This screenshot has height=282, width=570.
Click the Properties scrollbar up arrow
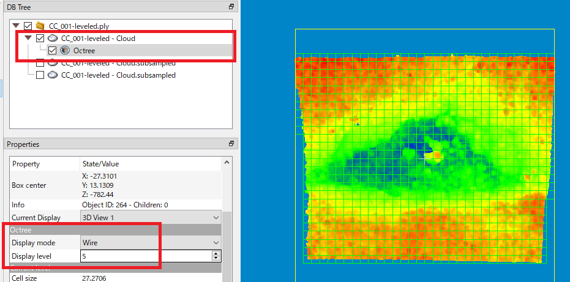tap(227, 163)
